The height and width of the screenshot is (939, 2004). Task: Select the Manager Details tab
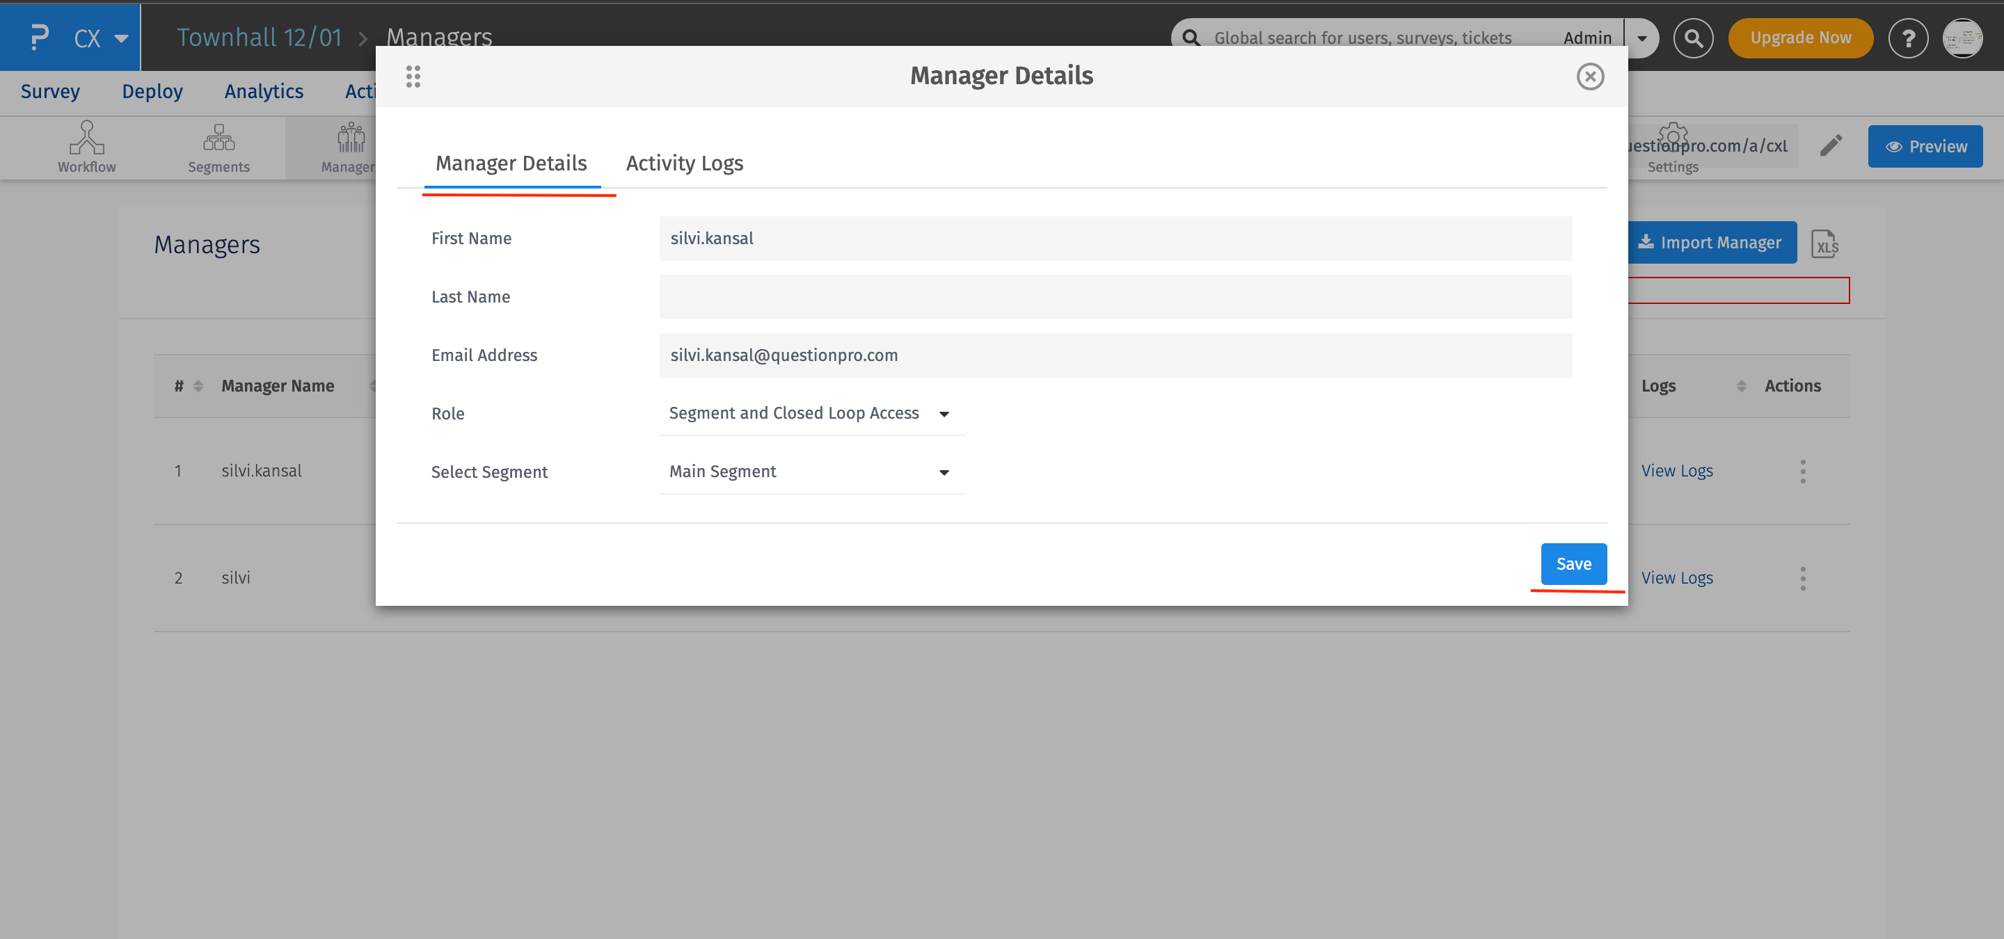[x=511, y=163]
